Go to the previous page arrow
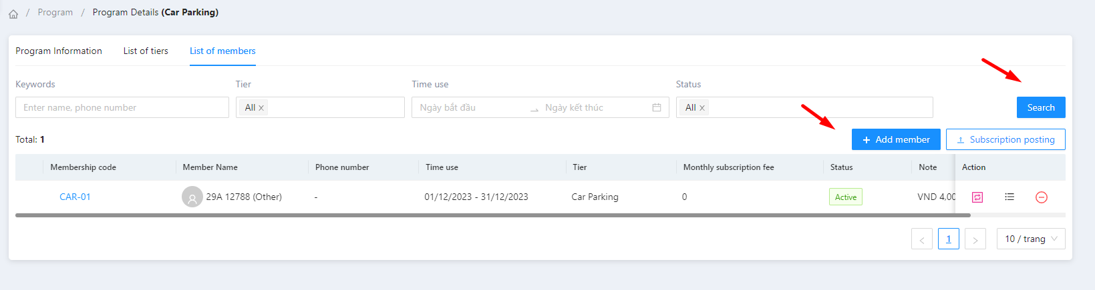1095x290 pixels. (x=922, y=239)
